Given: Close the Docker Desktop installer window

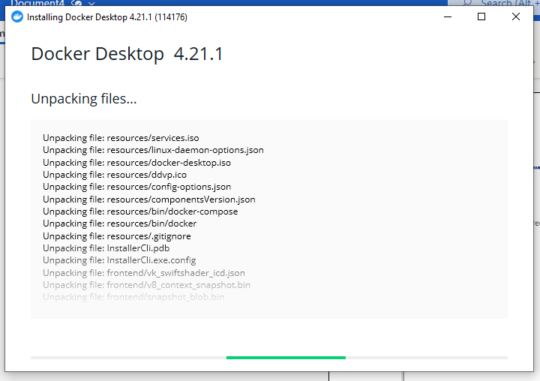Looking at the screenshot, I should pyautogui.click(x=516, y=17).
